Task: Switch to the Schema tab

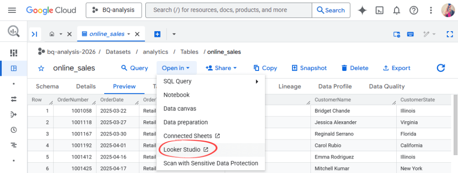Action: coord(47,86)
